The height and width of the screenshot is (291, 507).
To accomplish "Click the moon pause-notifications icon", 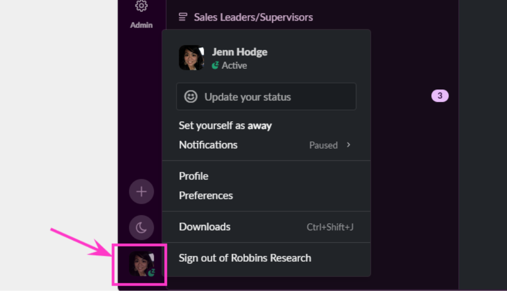I will click(141, 228).
